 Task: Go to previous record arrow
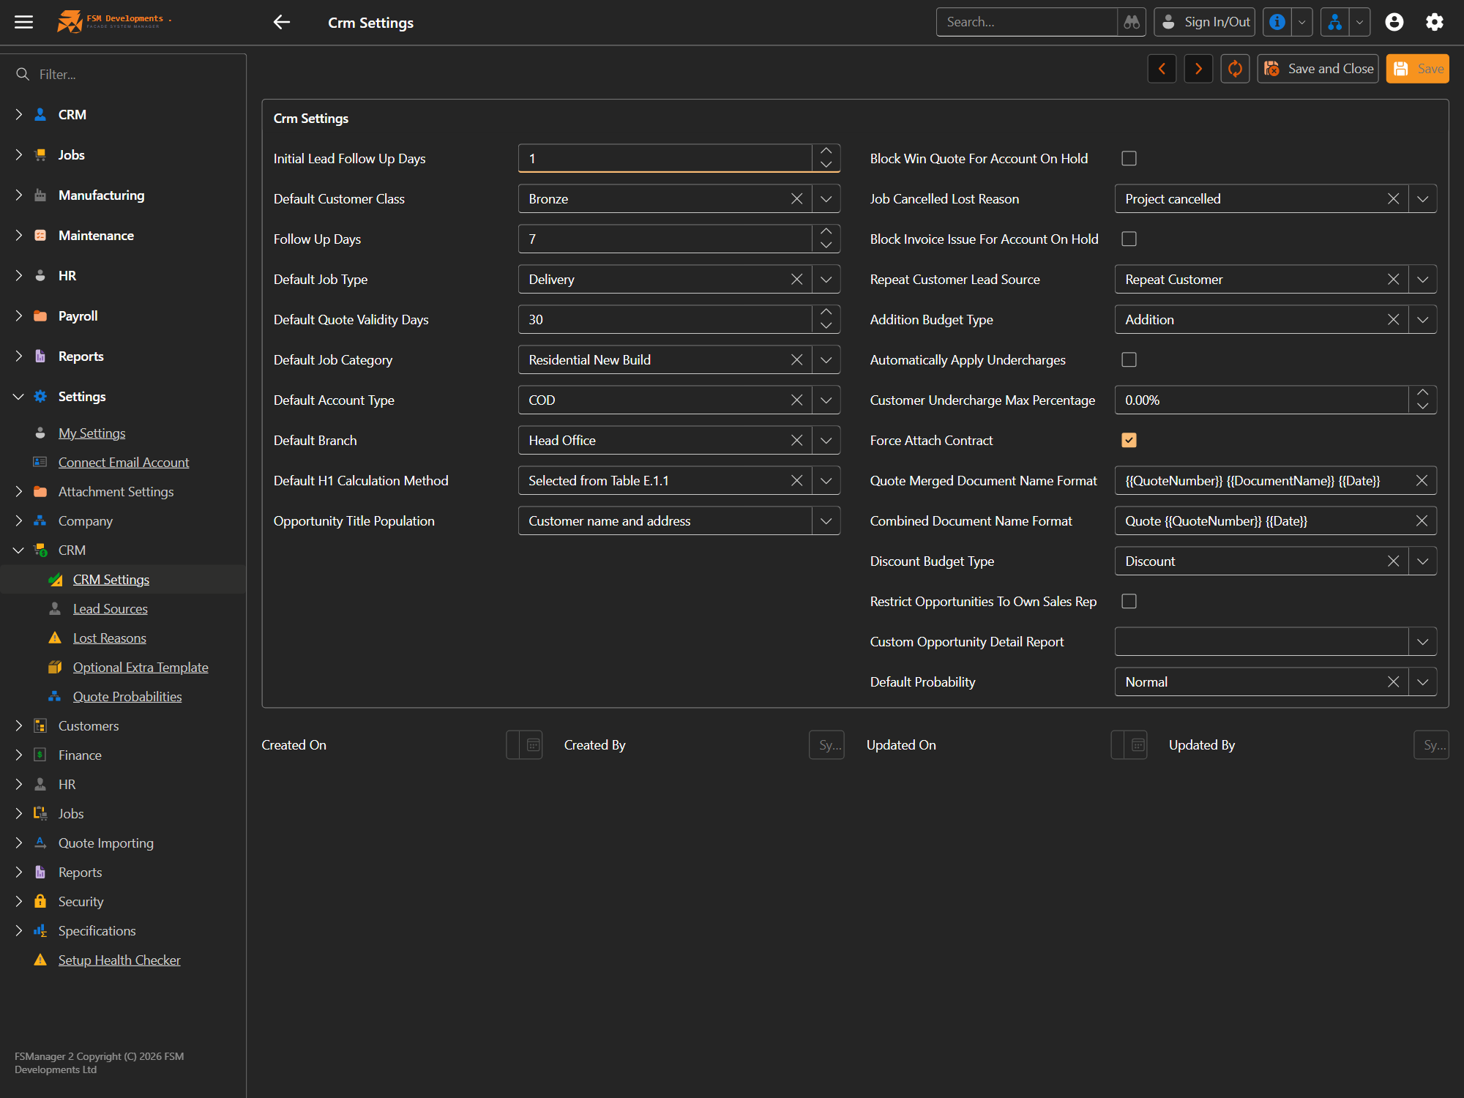point(1162,69)
